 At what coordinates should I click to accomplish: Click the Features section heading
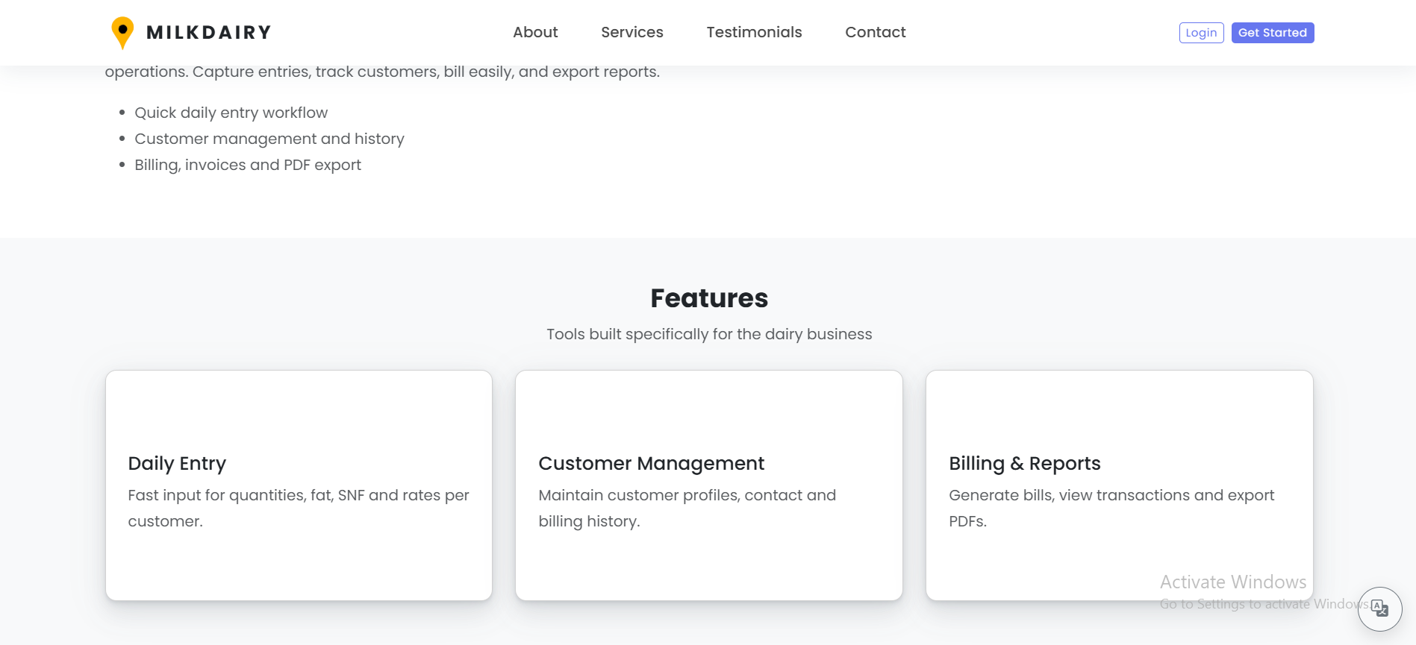coord(708,298)
